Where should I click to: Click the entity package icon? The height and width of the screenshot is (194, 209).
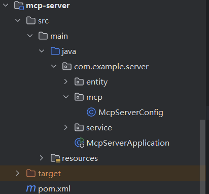(x=79, y=81)
